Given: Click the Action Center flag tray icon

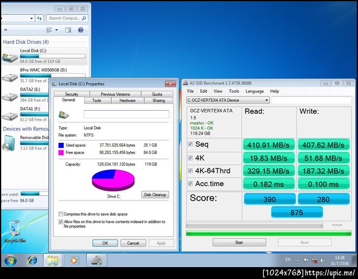Looking at the screenshot, I should coord(306,261).
